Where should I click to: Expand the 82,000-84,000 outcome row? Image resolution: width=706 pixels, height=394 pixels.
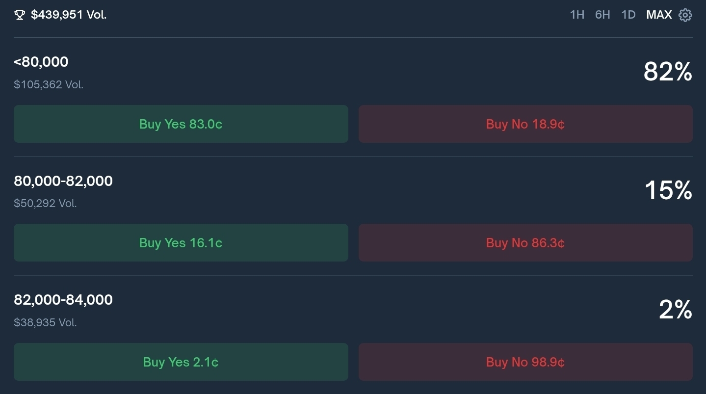tap(63, 300)
